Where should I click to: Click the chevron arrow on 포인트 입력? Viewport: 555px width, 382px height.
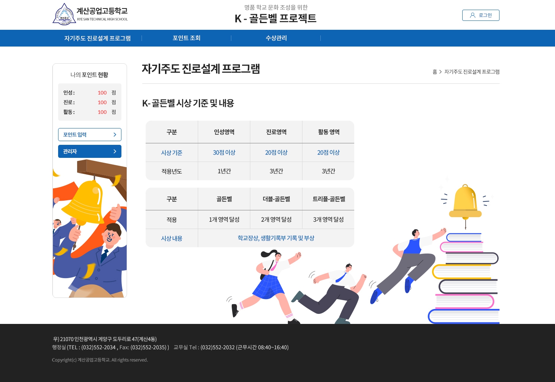115,135
